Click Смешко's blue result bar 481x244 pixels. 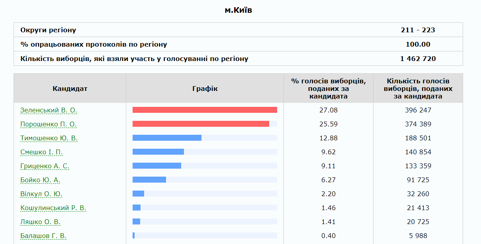158,152
